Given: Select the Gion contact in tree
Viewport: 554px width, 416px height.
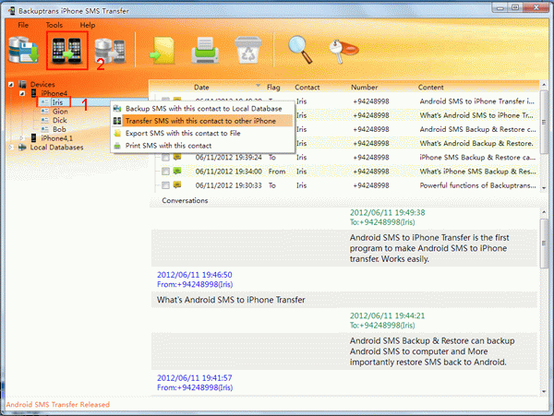Looking at the screenshot, I should [x=60, y=111].
